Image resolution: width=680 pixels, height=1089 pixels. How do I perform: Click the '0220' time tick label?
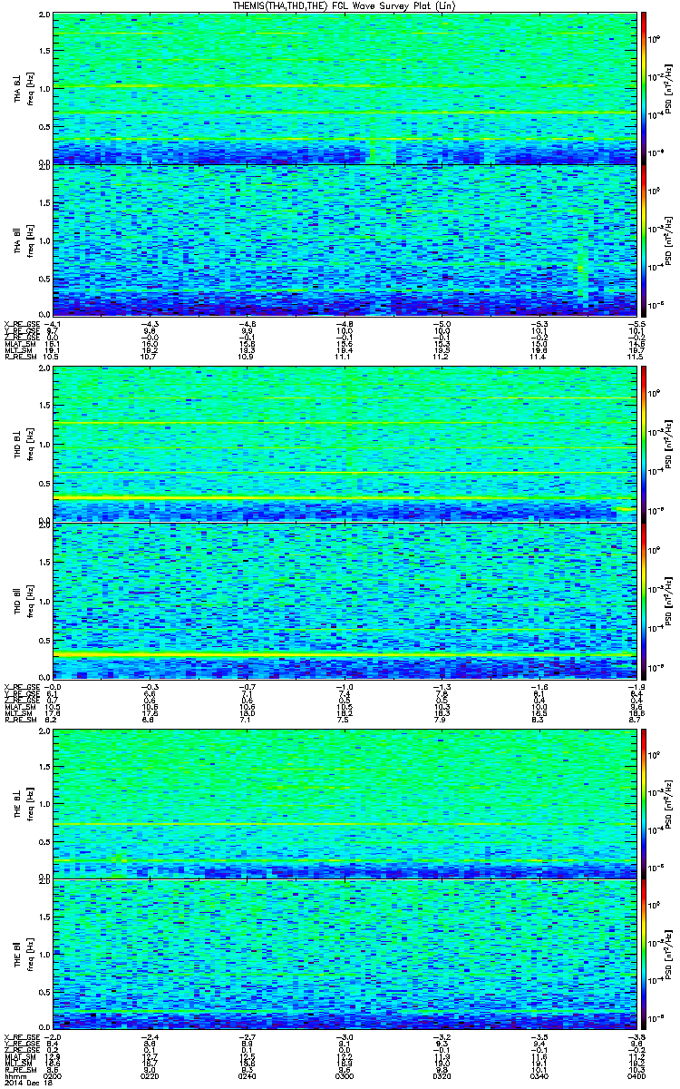click(150, 1076)
